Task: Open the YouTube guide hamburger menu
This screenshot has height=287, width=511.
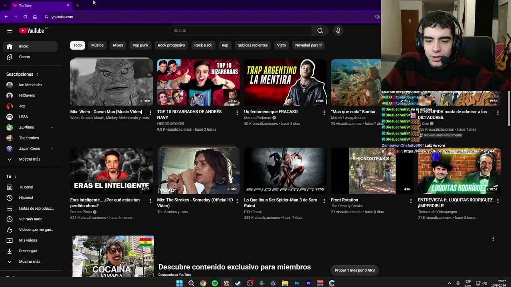Action: 10,31
